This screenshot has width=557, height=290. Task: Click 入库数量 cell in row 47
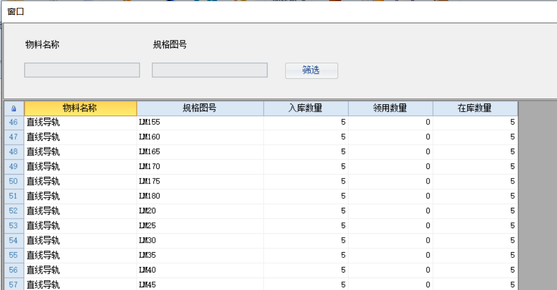pyautogui.click(x=305, y=137)
